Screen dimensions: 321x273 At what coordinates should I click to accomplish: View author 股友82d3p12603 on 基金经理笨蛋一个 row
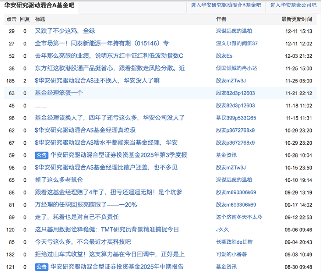[235, 93]
